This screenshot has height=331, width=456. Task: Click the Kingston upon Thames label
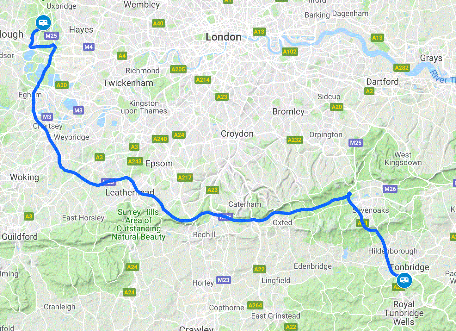point(144,107)
